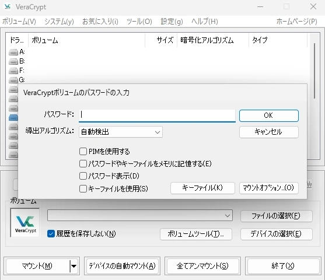Screen dimensions: 325x280
Task: Open the arrow beside the マウント(M) button
Action: click(74, 266)
